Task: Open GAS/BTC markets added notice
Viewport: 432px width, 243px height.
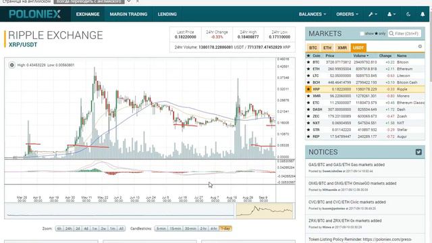Action: point(346,165)
